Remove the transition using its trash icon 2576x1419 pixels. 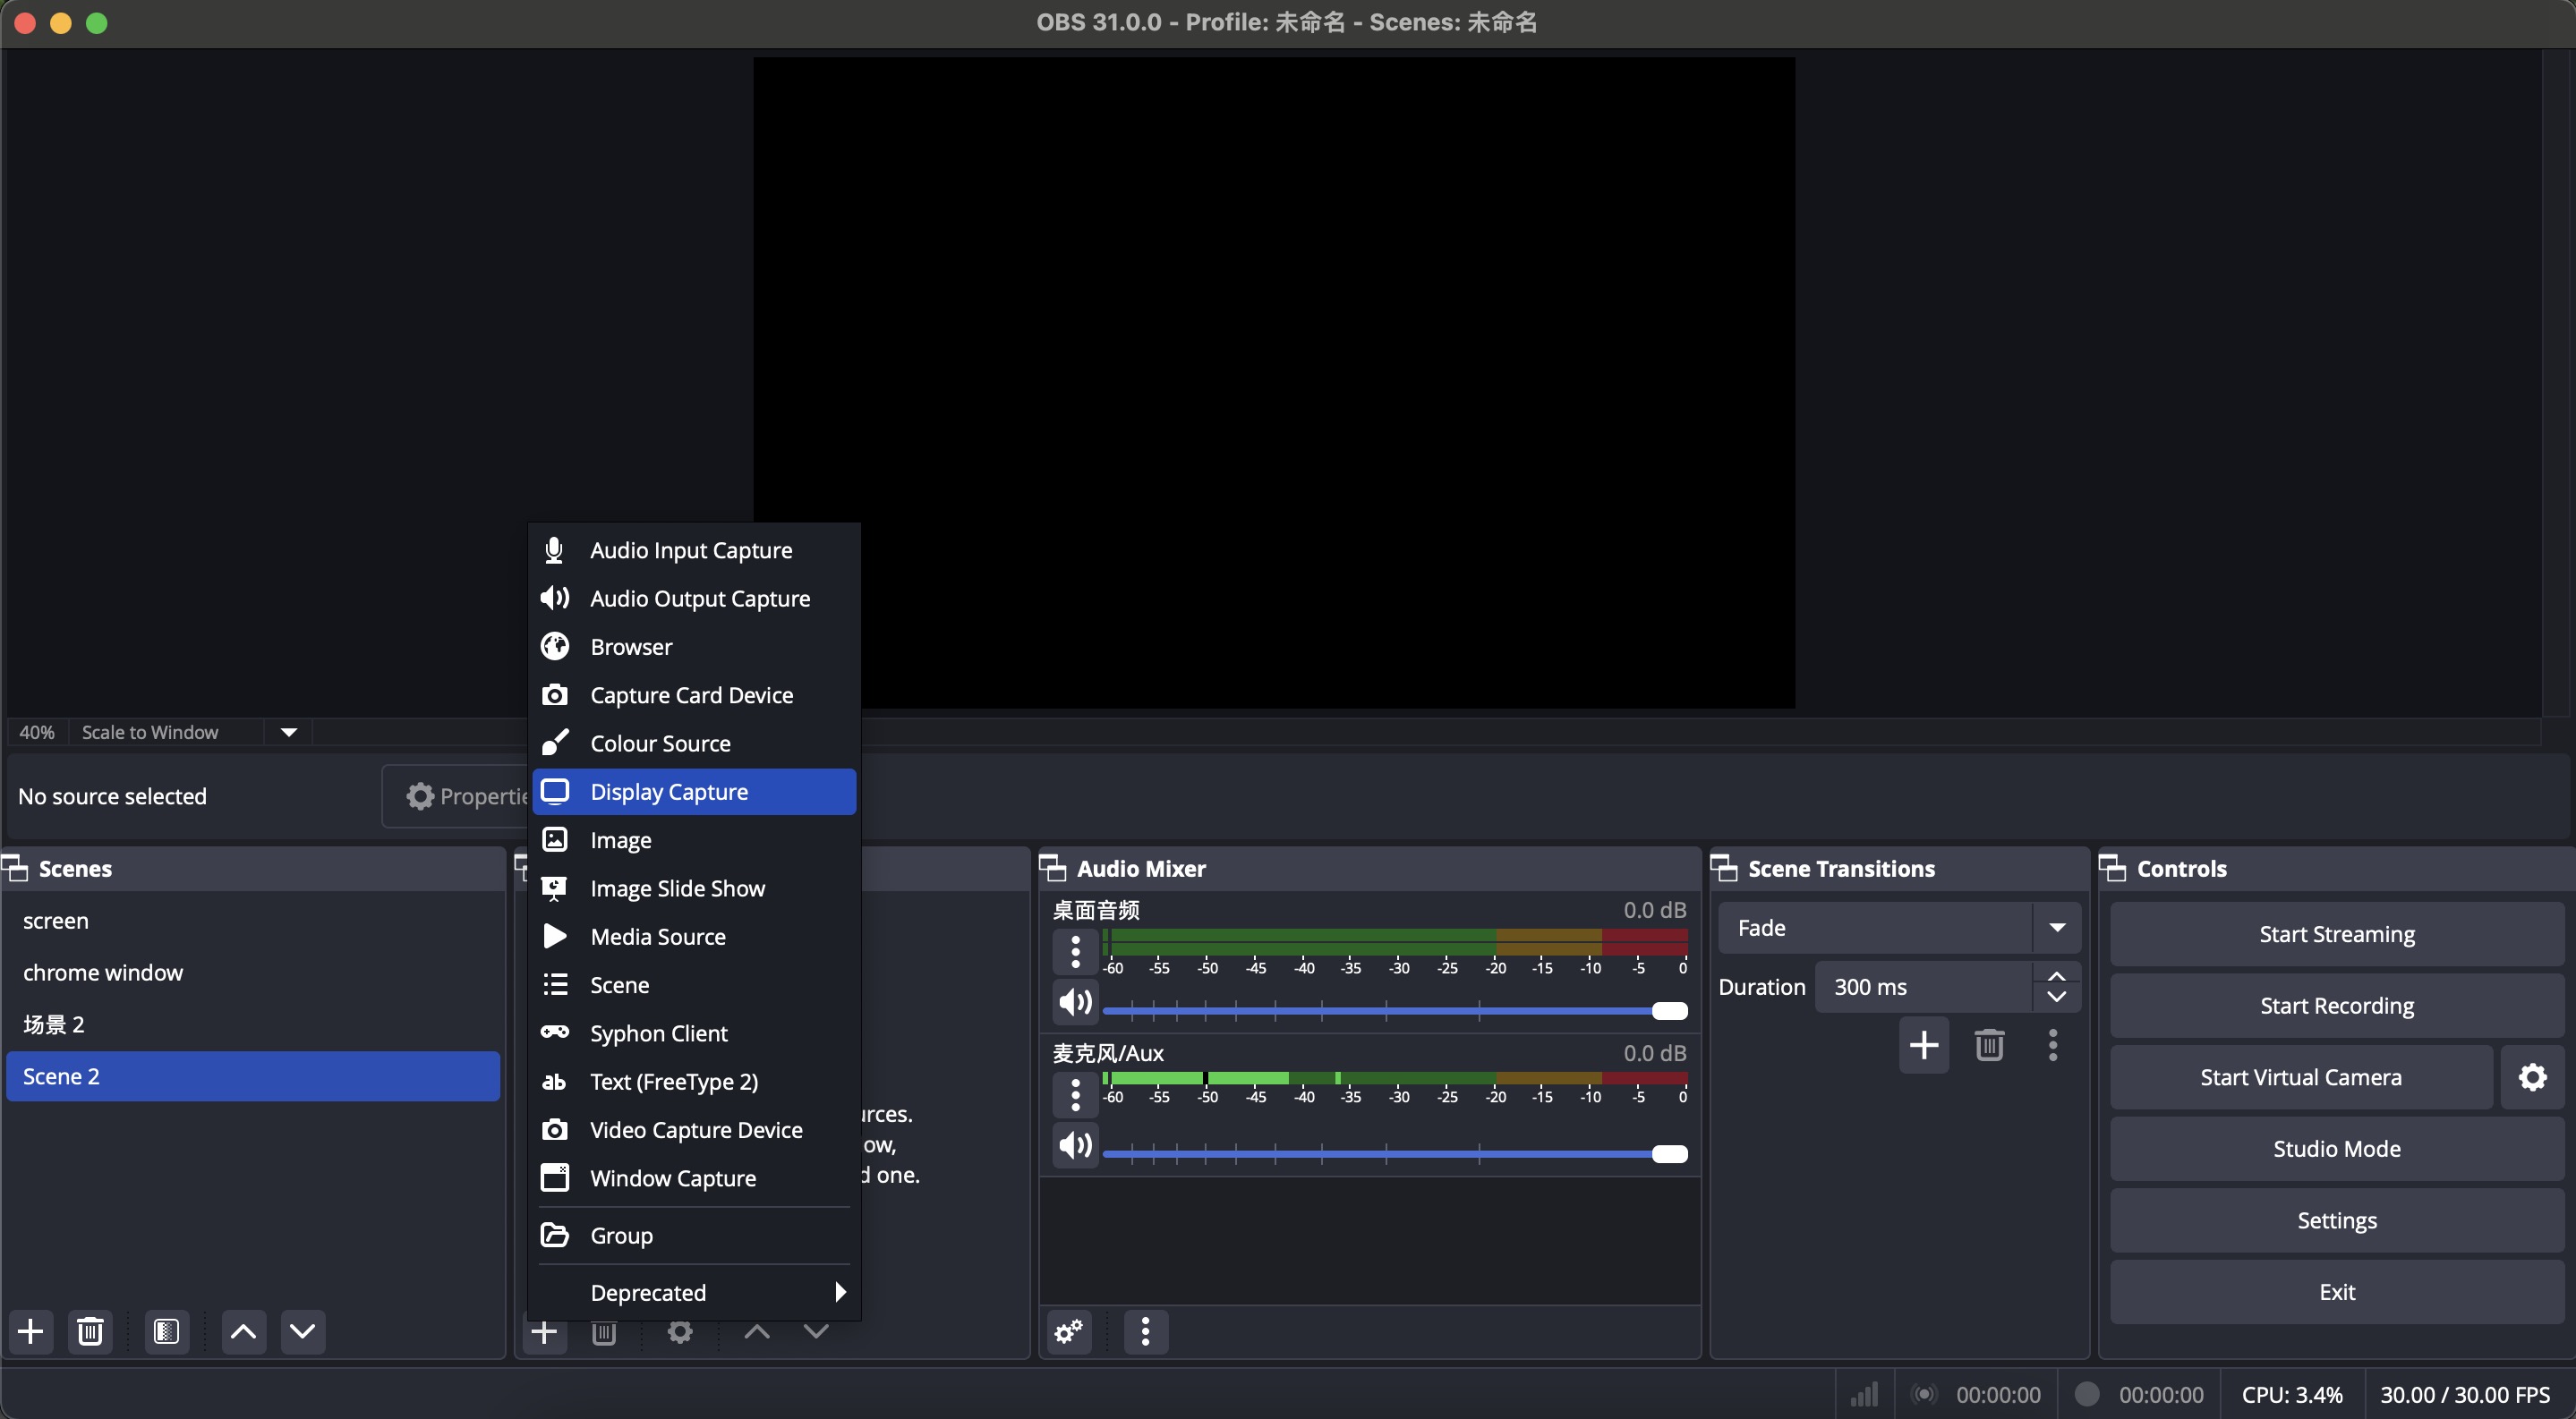click(x=1989, y=1045)
